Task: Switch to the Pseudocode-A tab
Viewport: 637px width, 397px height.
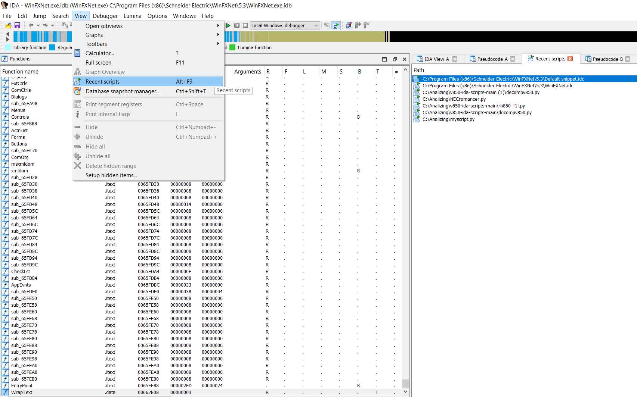Action: 492,59
